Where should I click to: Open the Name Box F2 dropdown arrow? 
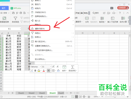(20, 29)
